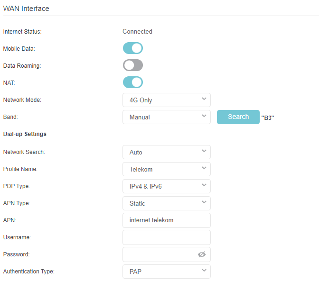Enable the Data Roaming toggle
Viewport: 320px width, 290px height.
coord(133,65)
